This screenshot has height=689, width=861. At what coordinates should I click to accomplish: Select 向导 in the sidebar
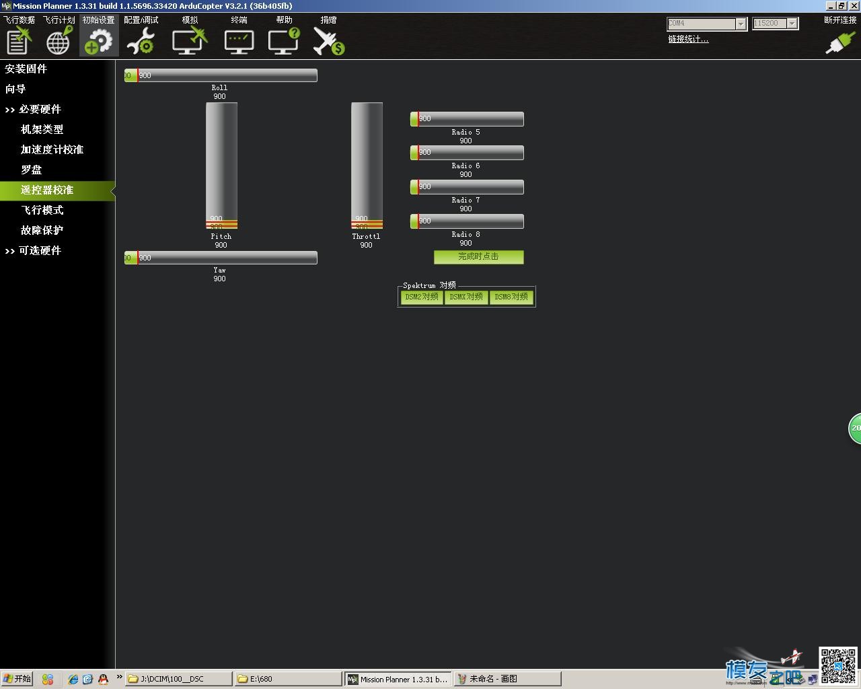click(15, 89)
